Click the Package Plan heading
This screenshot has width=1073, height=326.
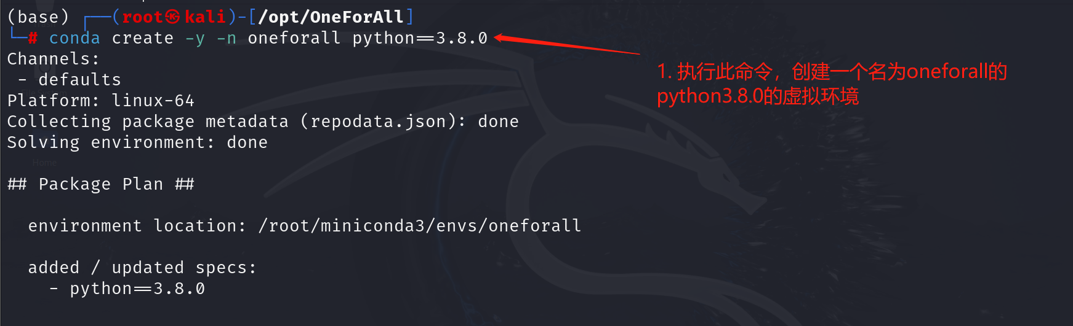pos(101,184)
